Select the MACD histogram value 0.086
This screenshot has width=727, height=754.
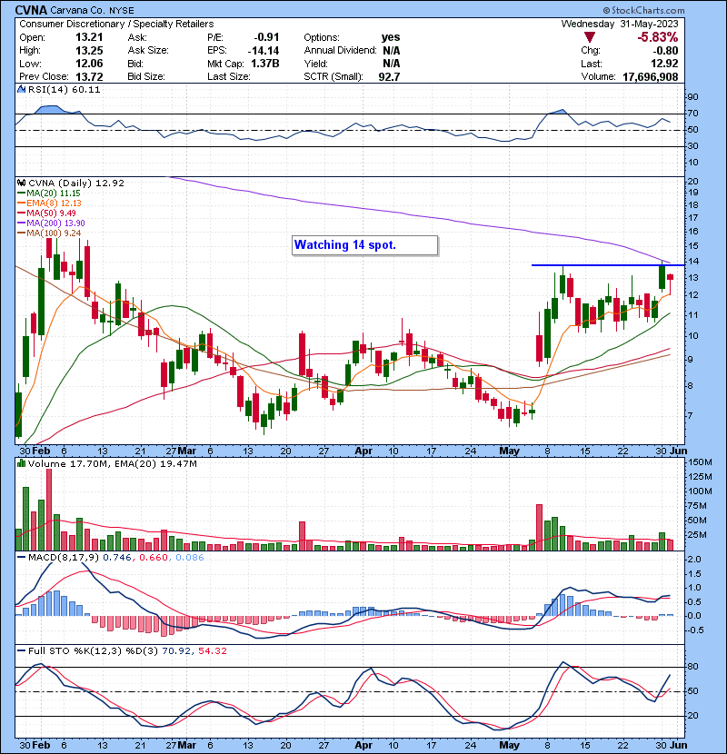coord(190,557)
